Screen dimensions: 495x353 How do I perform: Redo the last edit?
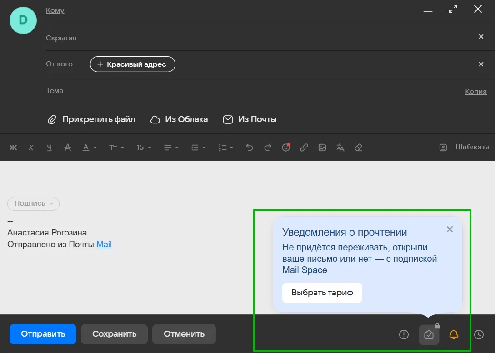(x=268, y=147)
